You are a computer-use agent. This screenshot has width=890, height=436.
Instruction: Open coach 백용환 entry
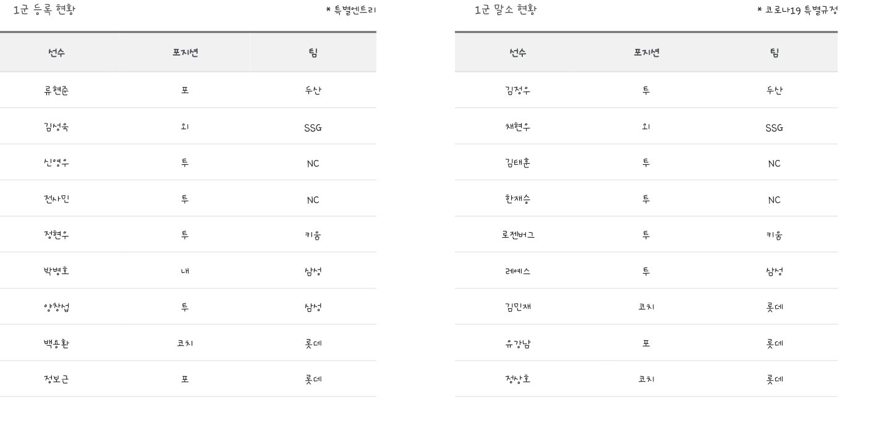tap(56, 343)
